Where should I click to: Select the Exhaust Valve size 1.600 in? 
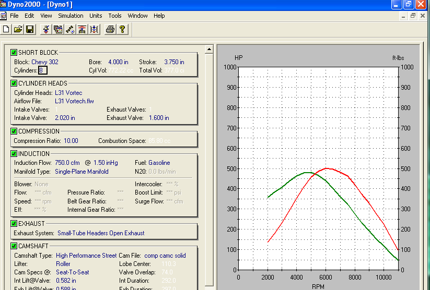[159, 118]
